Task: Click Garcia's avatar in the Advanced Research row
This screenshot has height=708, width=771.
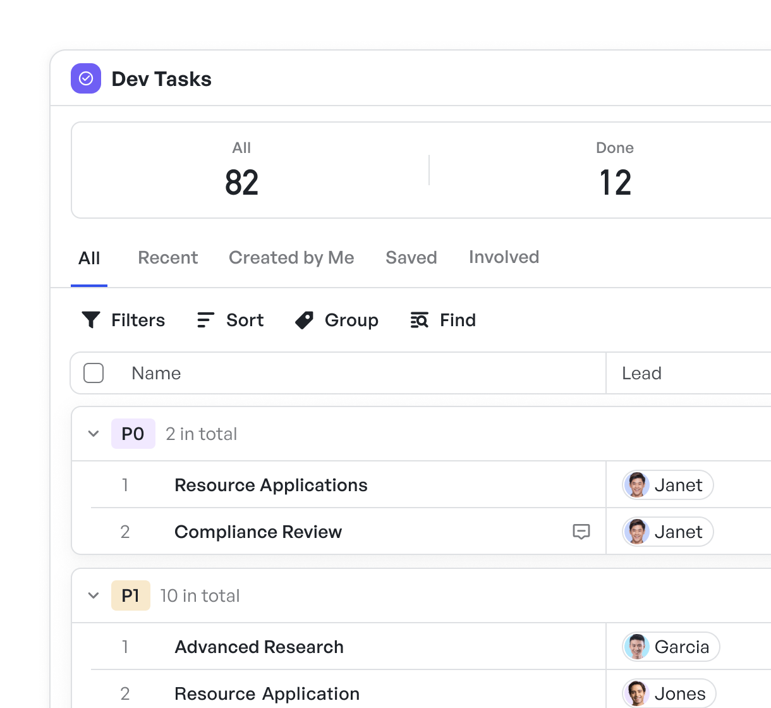Action: point(636,647)
